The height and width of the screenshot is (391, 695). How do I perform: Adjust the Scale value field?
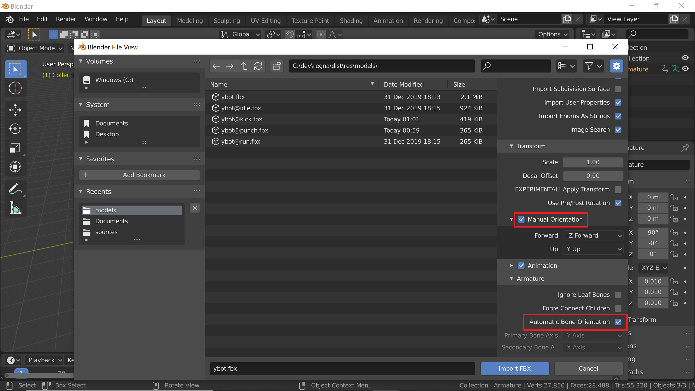[x=593, y=162]
